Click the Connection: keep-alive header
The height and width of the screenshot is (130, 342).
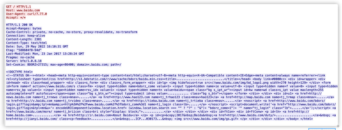(x=26, y=36)
